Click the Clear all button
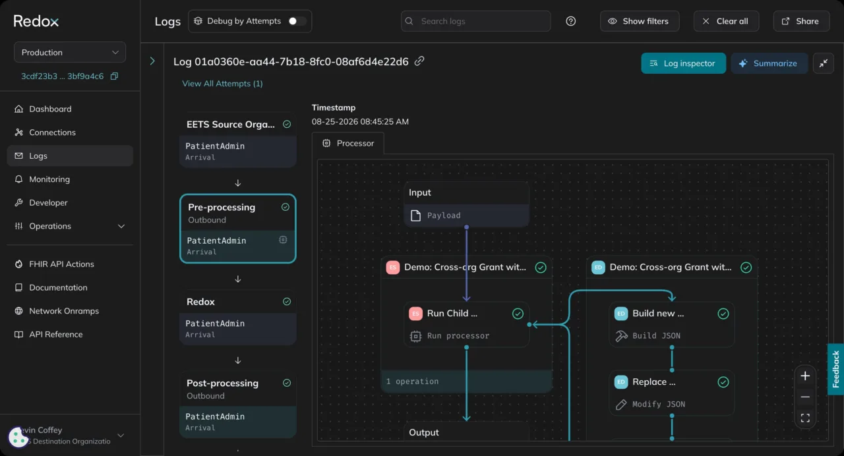This screenshot has width=844, height=456. 726,21
